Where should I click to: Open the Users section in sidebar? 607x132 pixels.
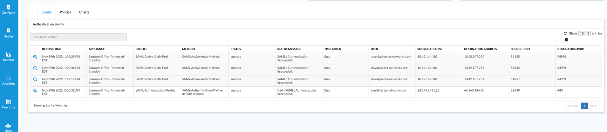tap(9, 127)
